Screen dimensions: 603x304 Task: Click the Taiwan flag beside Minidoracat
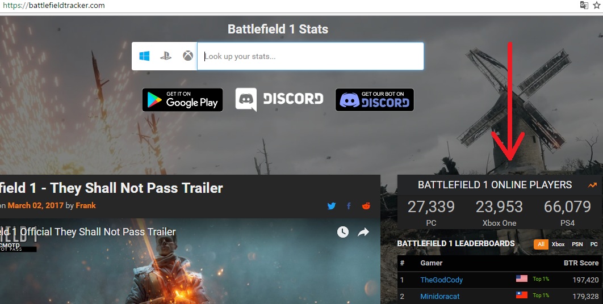[x=521, y=295]
